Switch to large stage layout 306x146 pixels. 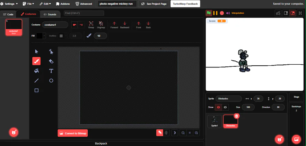coord(292,13)
